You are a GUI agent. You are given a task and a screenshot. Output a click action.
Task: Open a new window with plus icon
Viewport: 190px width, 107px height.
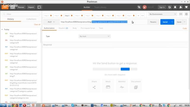[x=39, y=7]
